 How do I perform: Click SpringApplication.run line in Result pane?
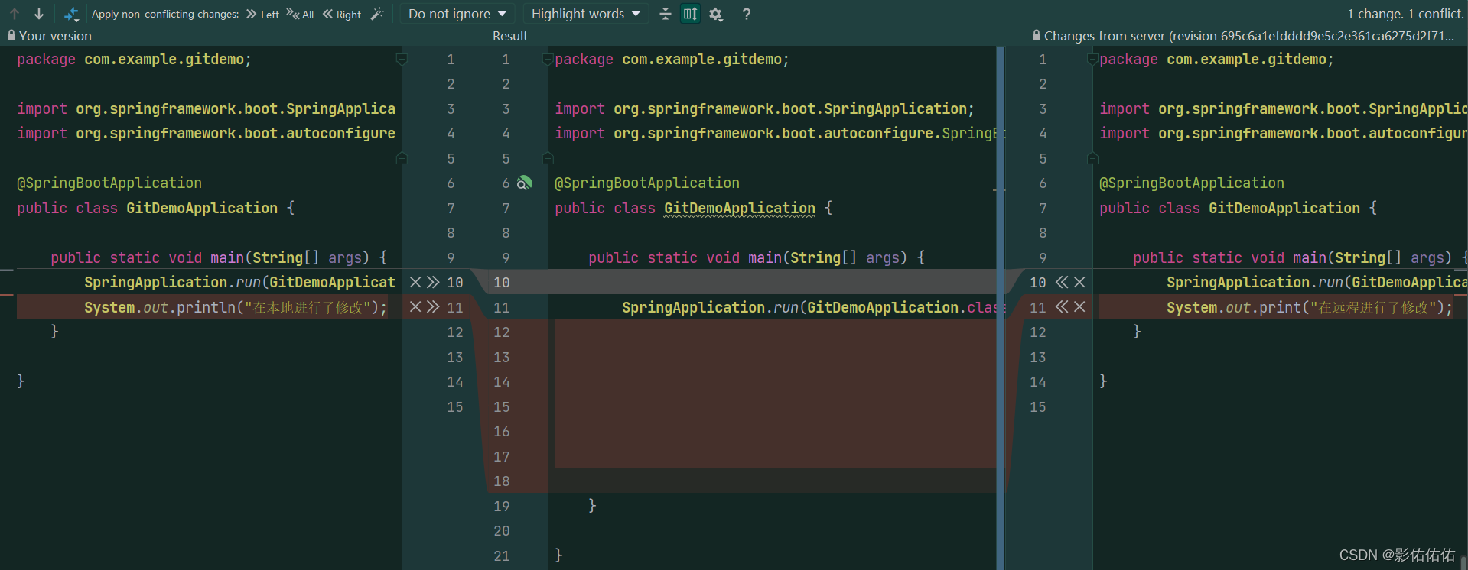point(809,307)
